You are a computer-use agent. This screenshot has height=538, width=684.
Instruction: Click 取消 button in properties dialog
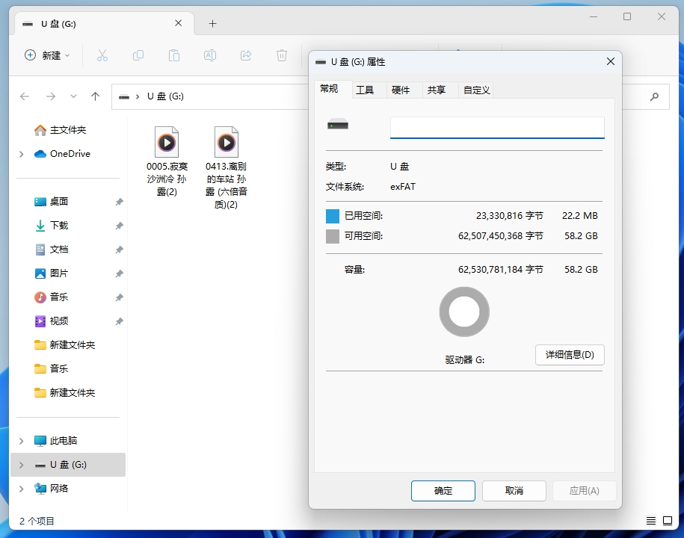coord(514,491)
